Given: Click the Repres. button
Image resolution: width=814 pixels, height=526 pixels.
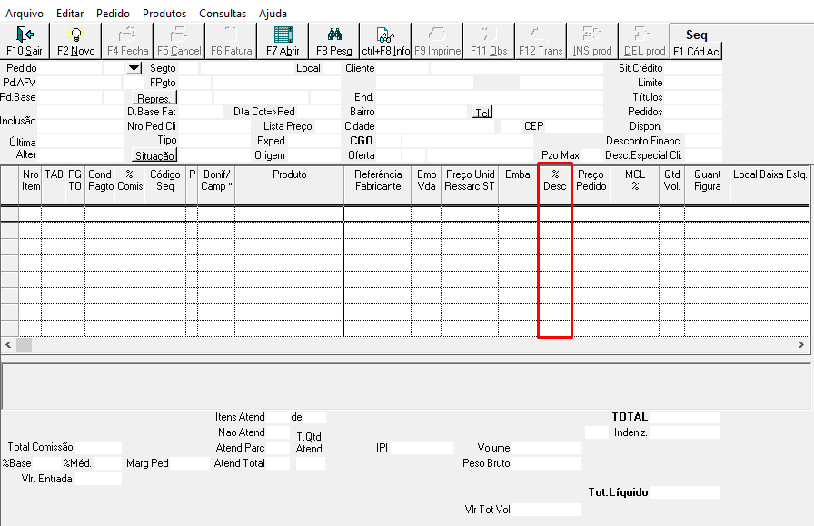Looking at the screenshot, I should [154, 97].
